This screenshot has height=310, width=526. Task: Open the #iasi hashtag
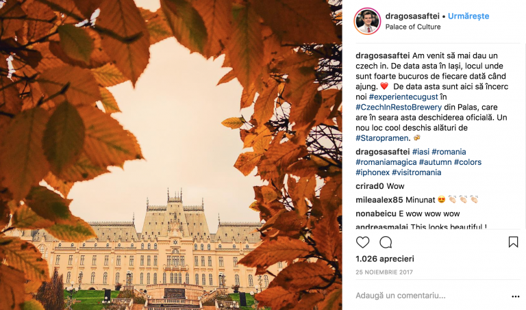click(x=421, y=152)
